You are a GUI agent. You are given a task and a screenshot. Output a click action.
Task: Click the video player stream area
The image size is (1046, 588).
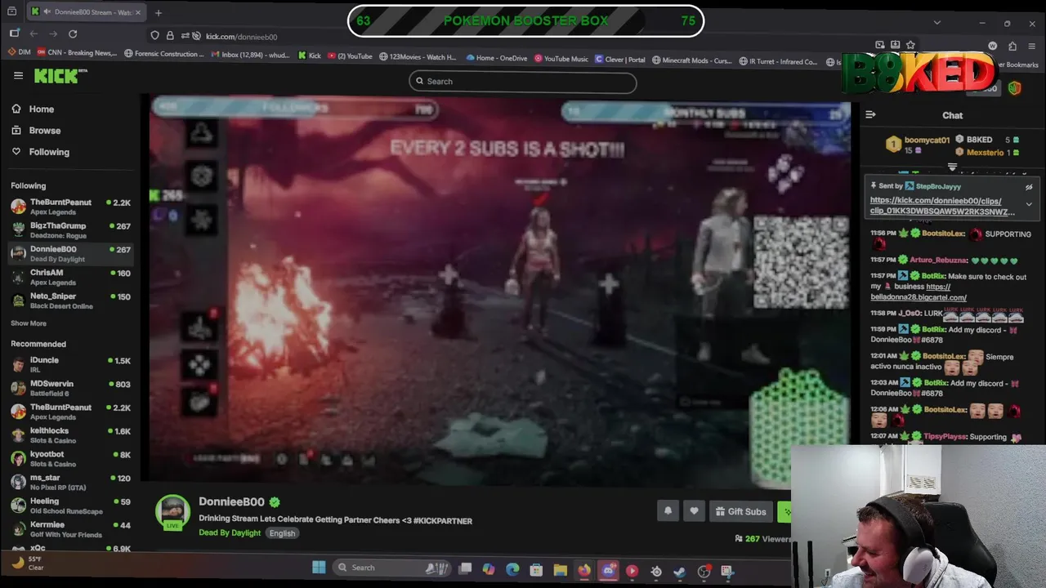pyautogui.click(x=499, y=292)
